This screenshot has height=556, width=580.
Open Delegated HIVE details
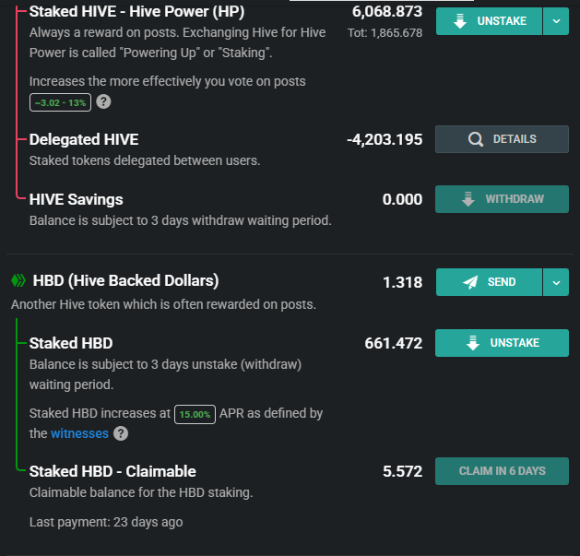502,139
